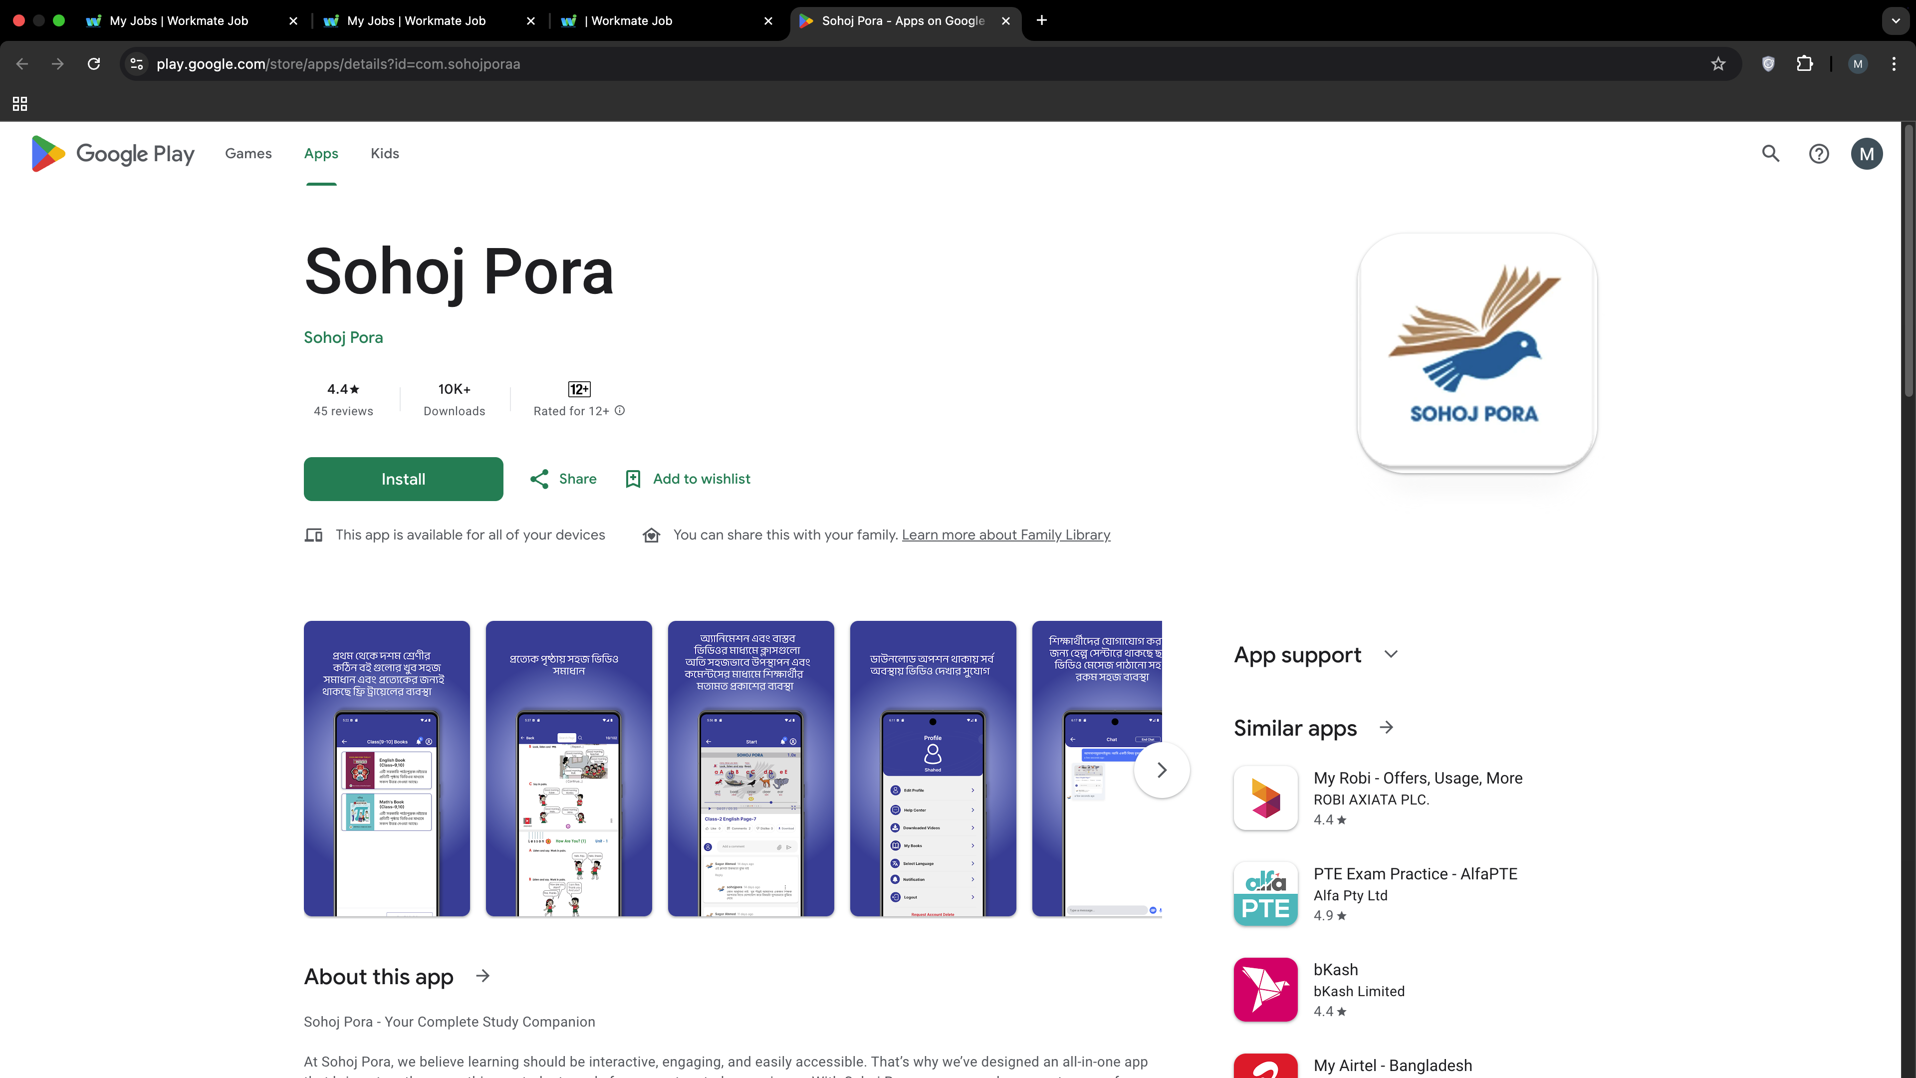The height and width of the screenshot is (1078, 1916).
Task: Click the content rating info icon
Action: [x=620, y=410]
